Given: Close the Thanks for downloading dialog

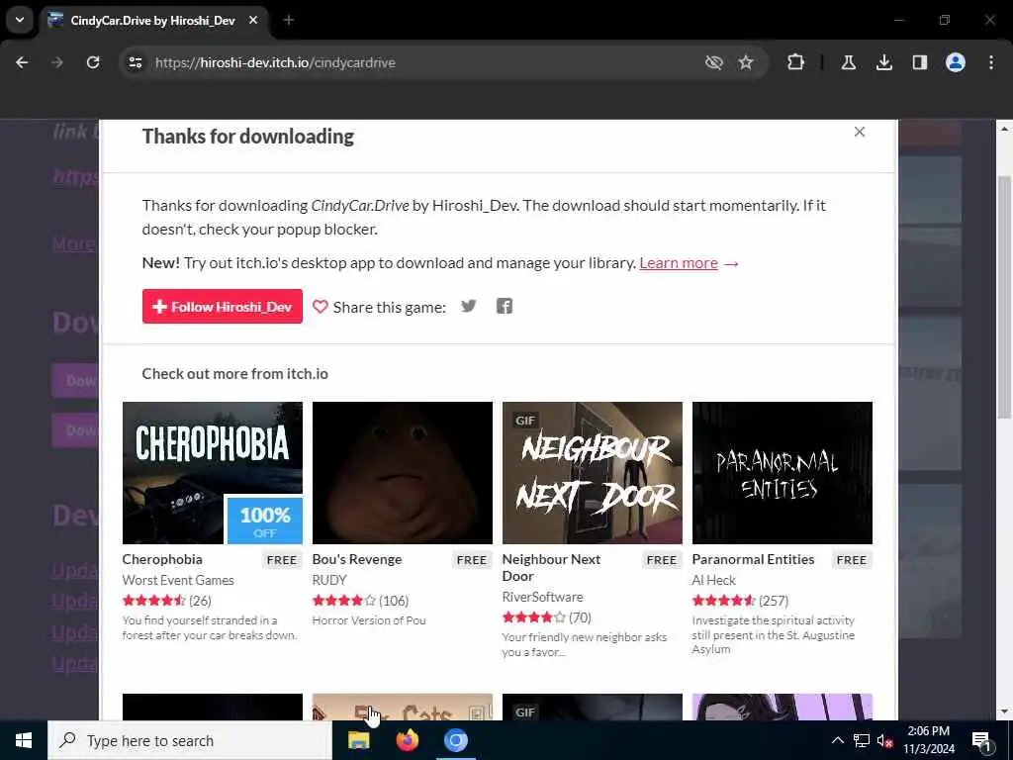Looking at the screenshot, I should [860, 132].
